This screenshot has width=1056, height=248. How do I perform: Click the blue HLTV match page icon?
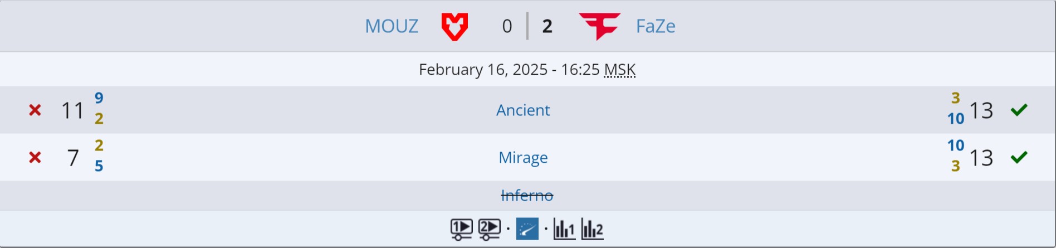(x=527, y=229)
